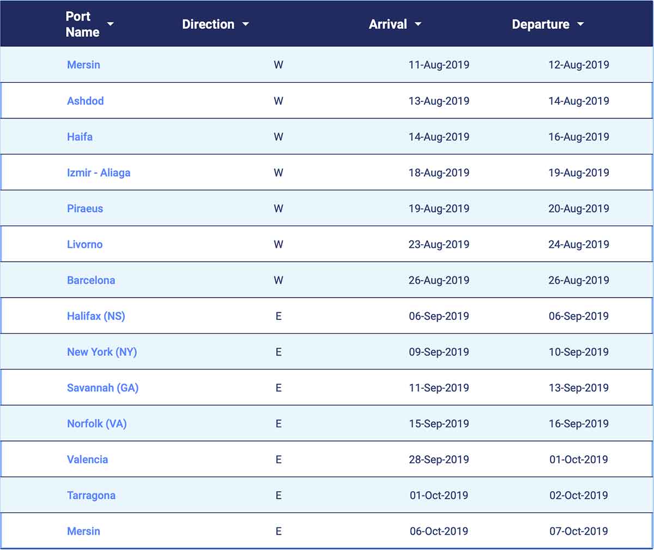Expand the Arrival column sort arrow

click(x=418, y=24)
